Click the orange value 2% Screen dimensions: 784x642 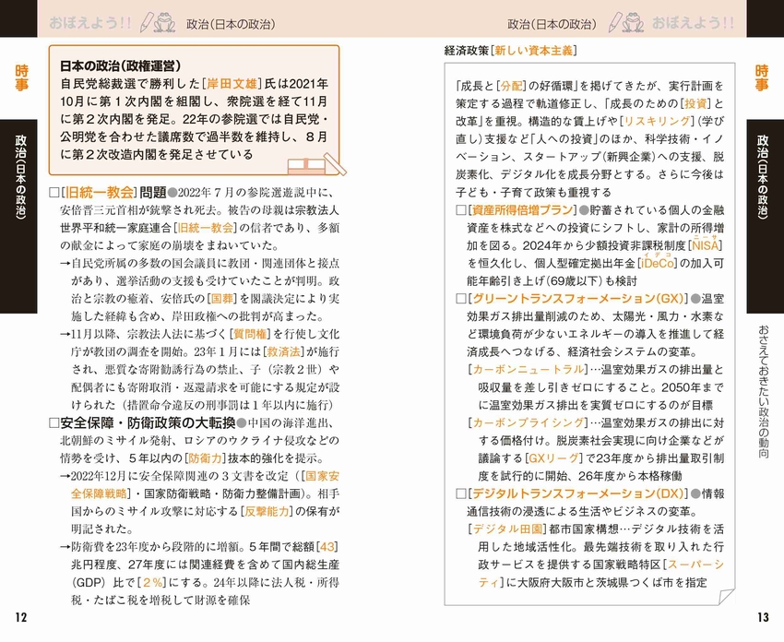click(152, 582)
